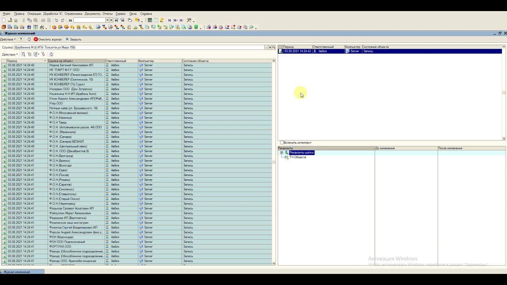Open the Calendar icon in the toolbar
This screenshot has height=285, width=507.
click(156, 20)
